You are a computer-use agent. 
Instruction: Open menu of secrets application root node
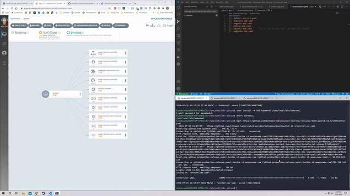(x=80, y=94)
